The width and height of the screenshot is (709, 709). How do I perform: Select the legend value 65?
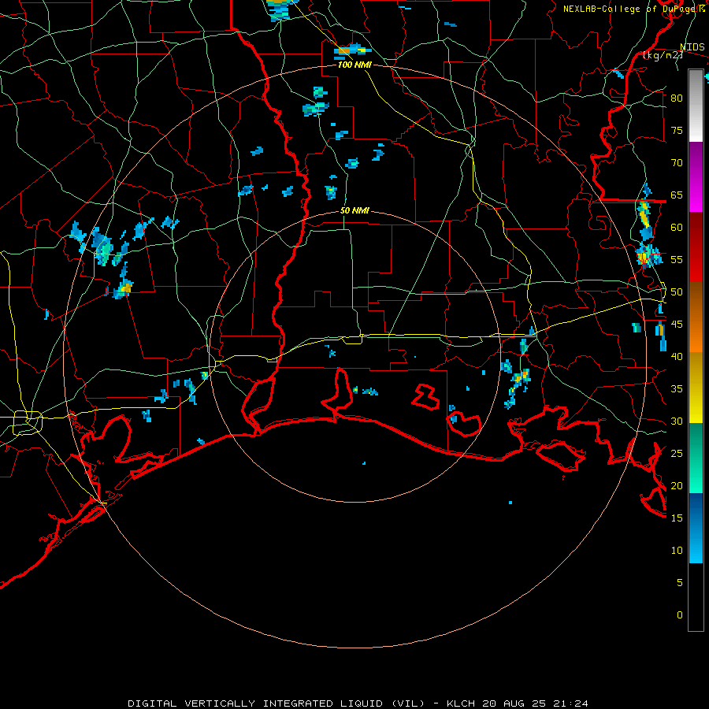pos(677,195)
